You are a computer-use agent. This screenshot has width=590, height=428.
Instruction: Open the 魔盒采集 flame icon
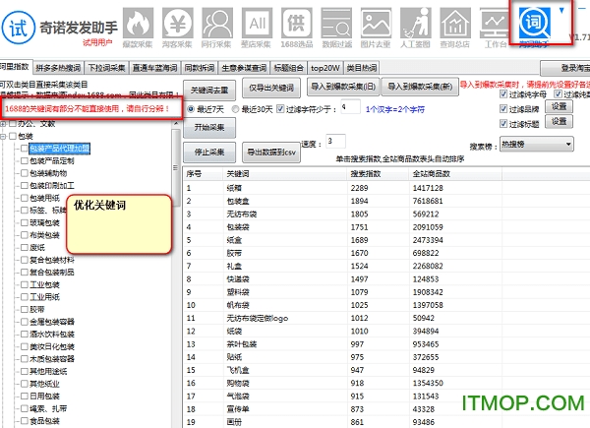pos(139,25)
